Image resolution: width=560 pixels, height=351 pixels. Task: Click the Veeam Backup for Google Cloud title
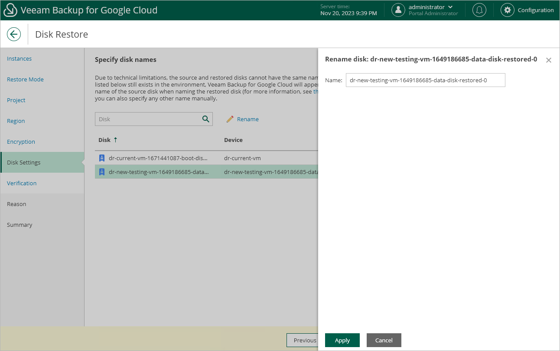(x=89, y=10)
